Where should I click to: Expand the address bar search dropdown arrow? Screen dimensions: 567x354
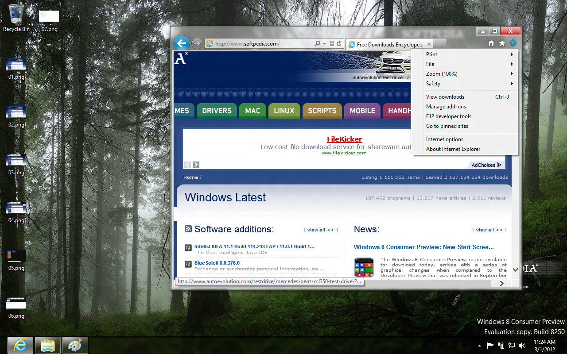[x=324, y=44]
